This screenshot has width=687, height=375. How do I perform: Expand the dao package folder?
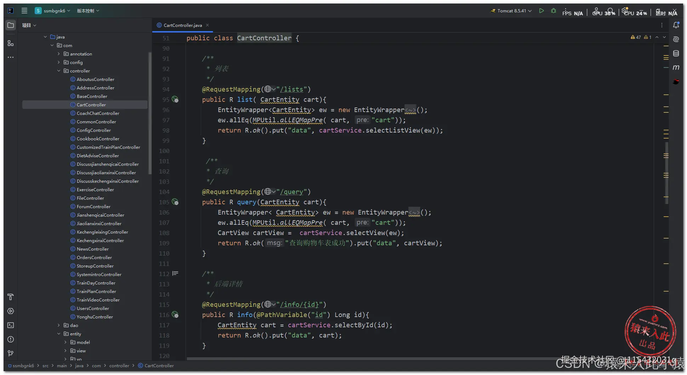pos(59,326)
